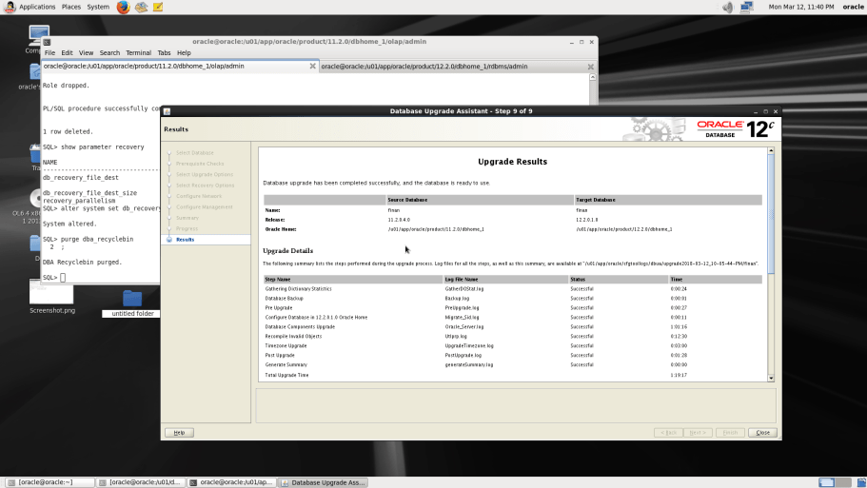Viewport: 867px width, 488px height.
Task: Switch to first workspace in switcher
Action: (x=827, y=482)
